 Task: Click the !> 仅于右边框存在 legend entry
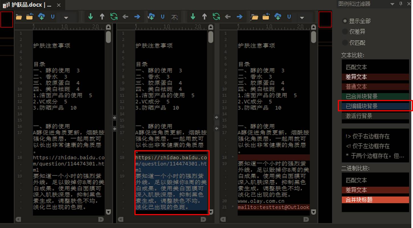click(367, 137)
